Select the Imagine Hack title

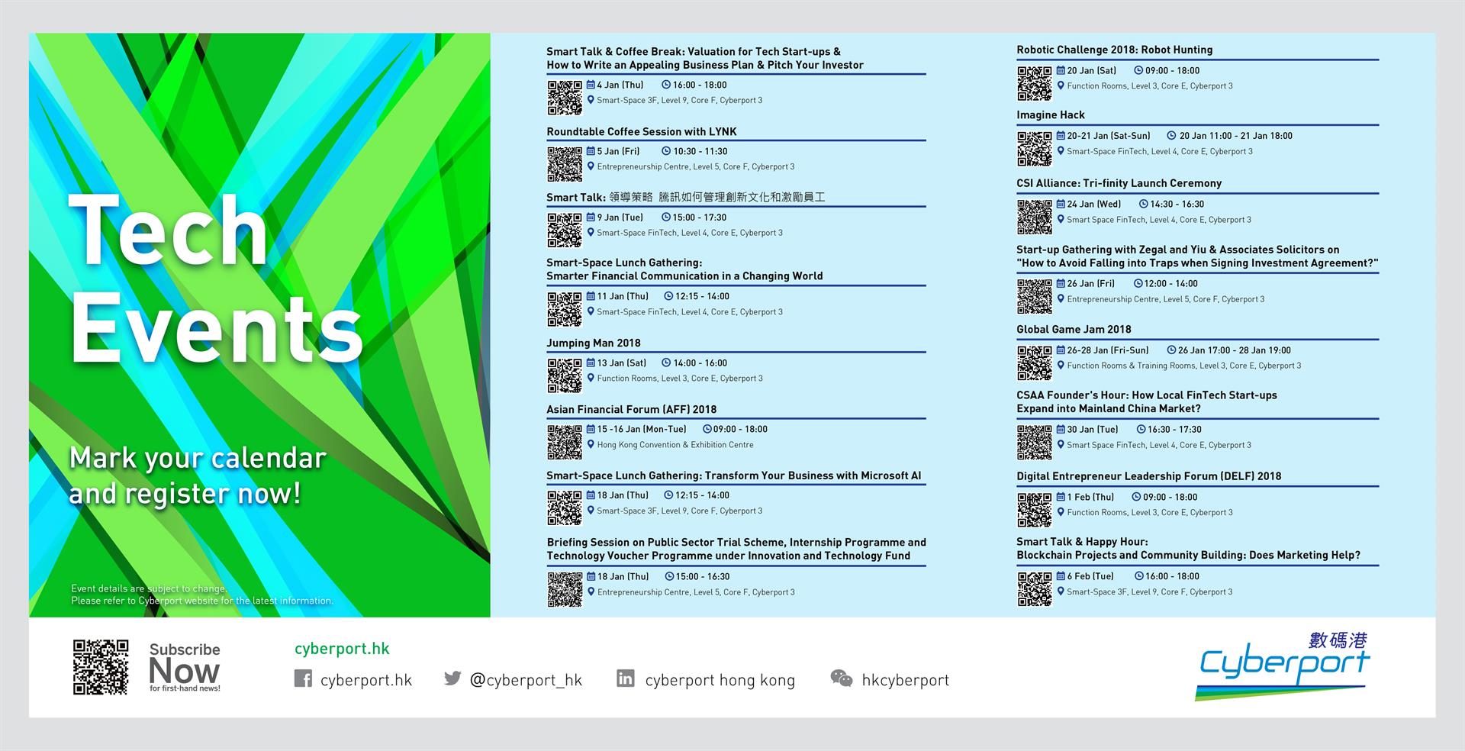pos(1051,114)
